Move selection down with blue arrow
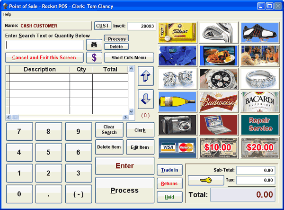284x210 pixels. pos(146,99)
